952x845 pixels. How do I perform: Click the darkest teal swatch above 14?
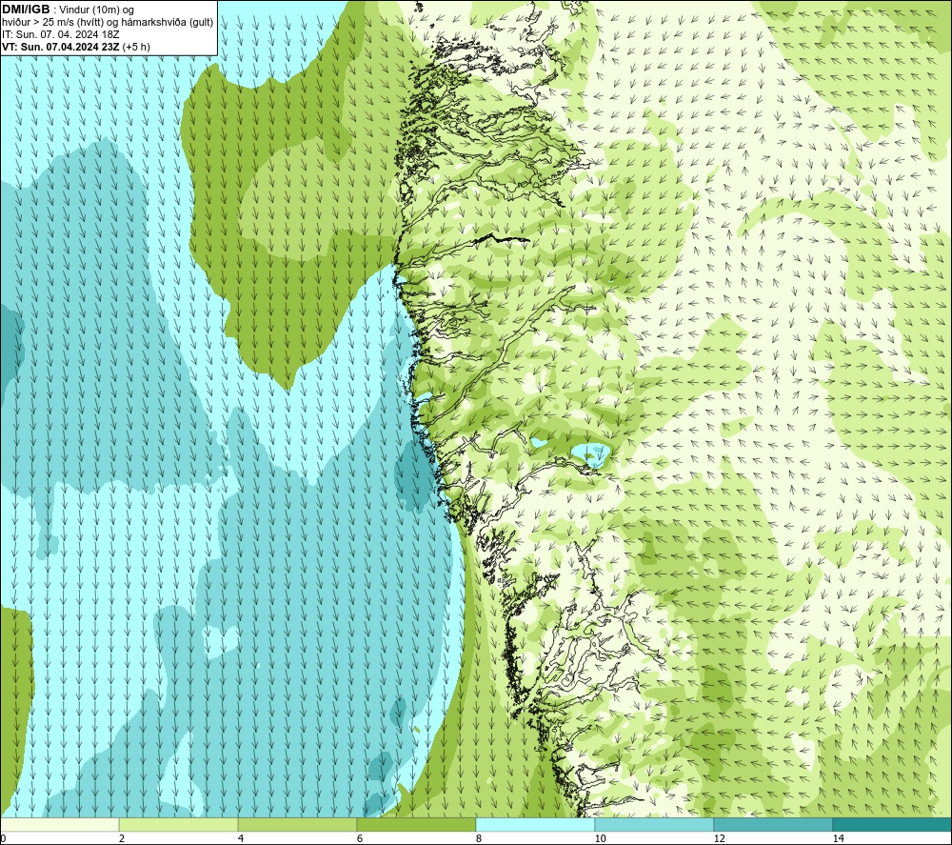point(892,824)
